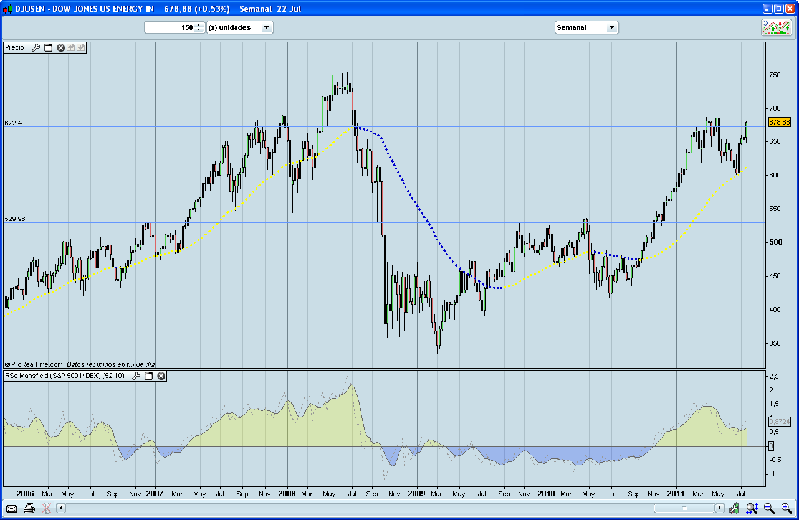Click the Precio panel label
Screen dimensions: 799x520
[x=15, y=48]
